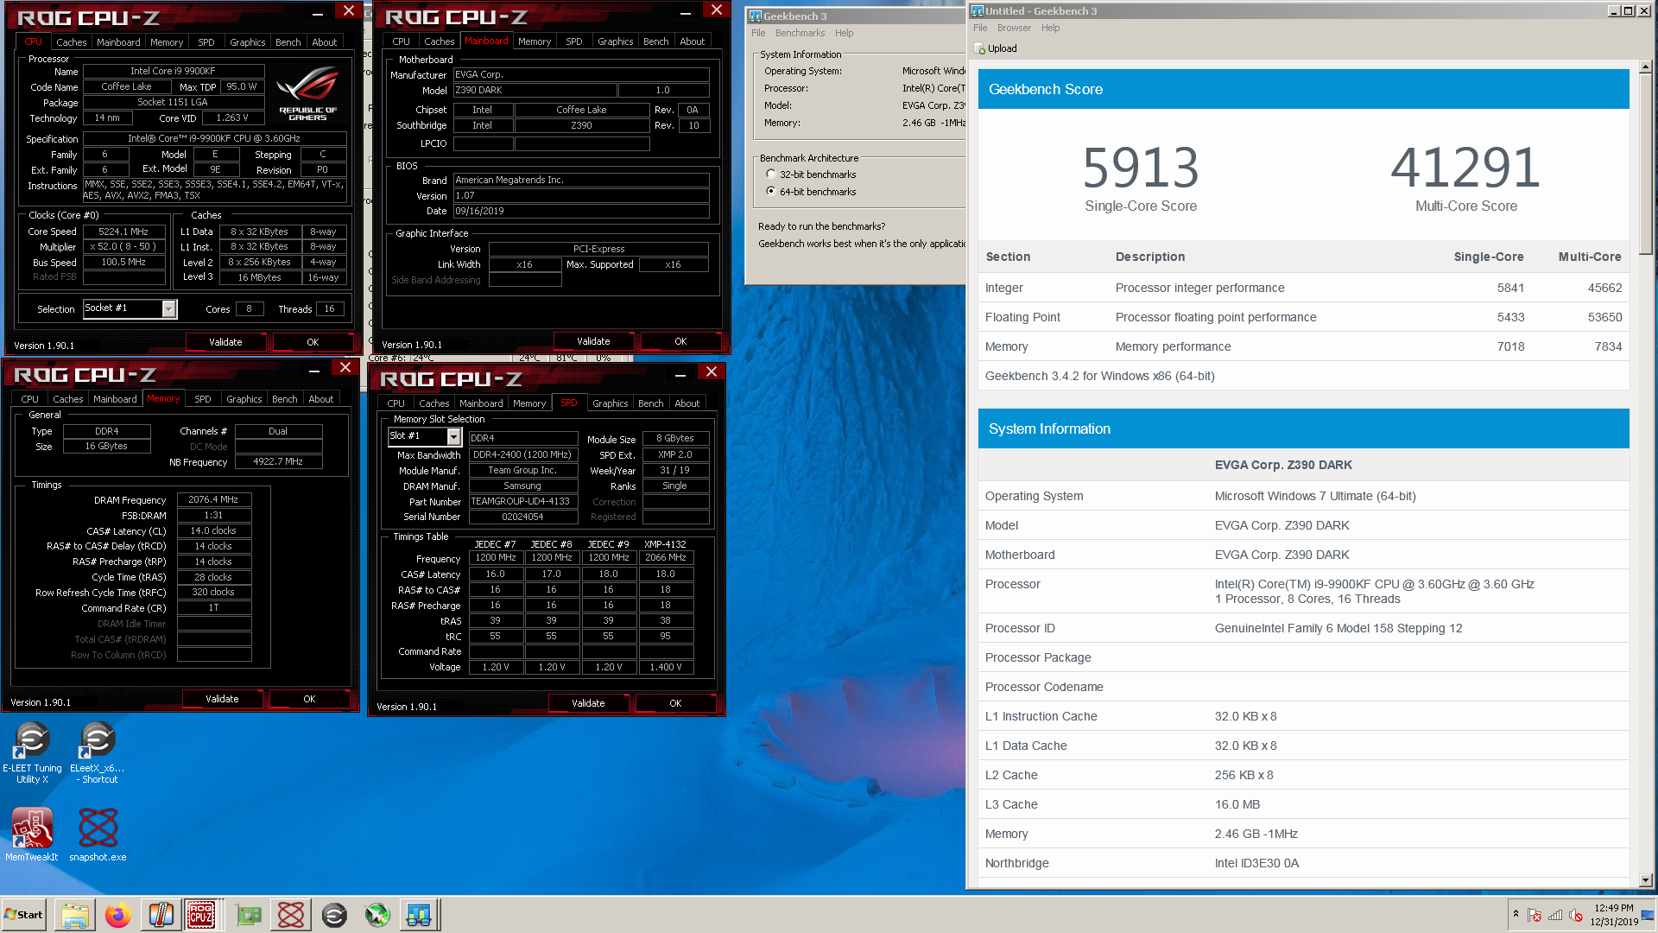This screenshot has height=933, width=1658.
Task: Click Validate in the CPU tab window
Action: (x=225, y=342)
